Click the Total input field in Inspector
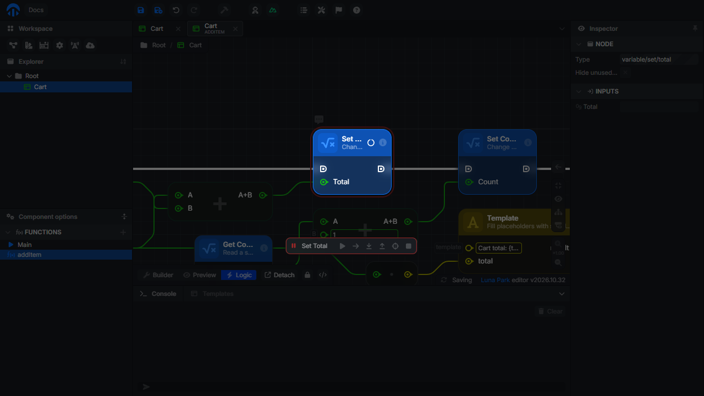704x396 pixels. tap(659, 107)
